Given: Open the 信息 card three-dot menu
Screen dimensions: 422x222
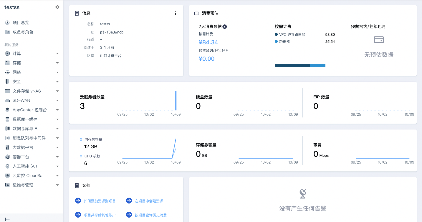Looking at the screenshot, I should coord(176,13).
